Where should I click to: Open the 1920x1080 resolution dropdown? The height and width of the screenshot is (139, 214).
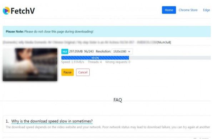click(122, 51)
